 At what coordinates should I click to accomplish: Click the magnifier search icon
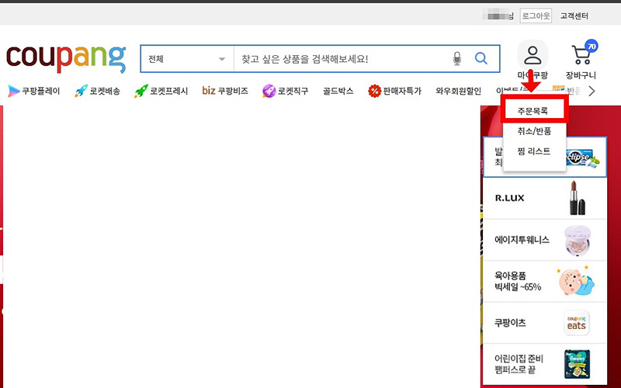[x=480, y=59]
